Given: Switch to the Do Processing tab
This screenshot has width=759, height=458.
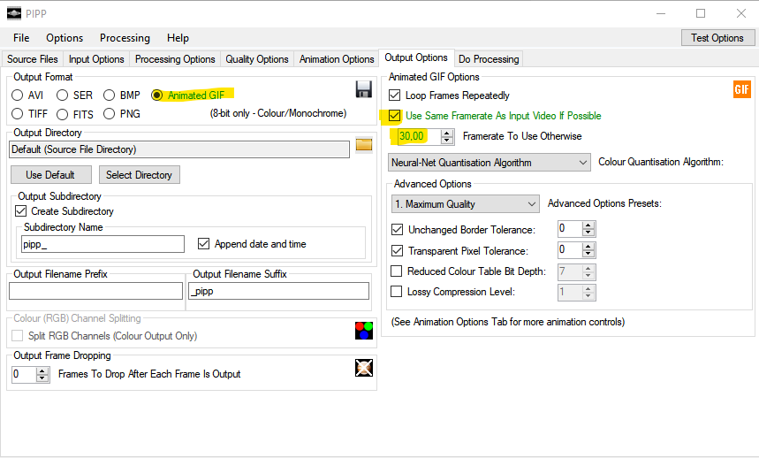Looking at the screenshot, I should point(489,59).
